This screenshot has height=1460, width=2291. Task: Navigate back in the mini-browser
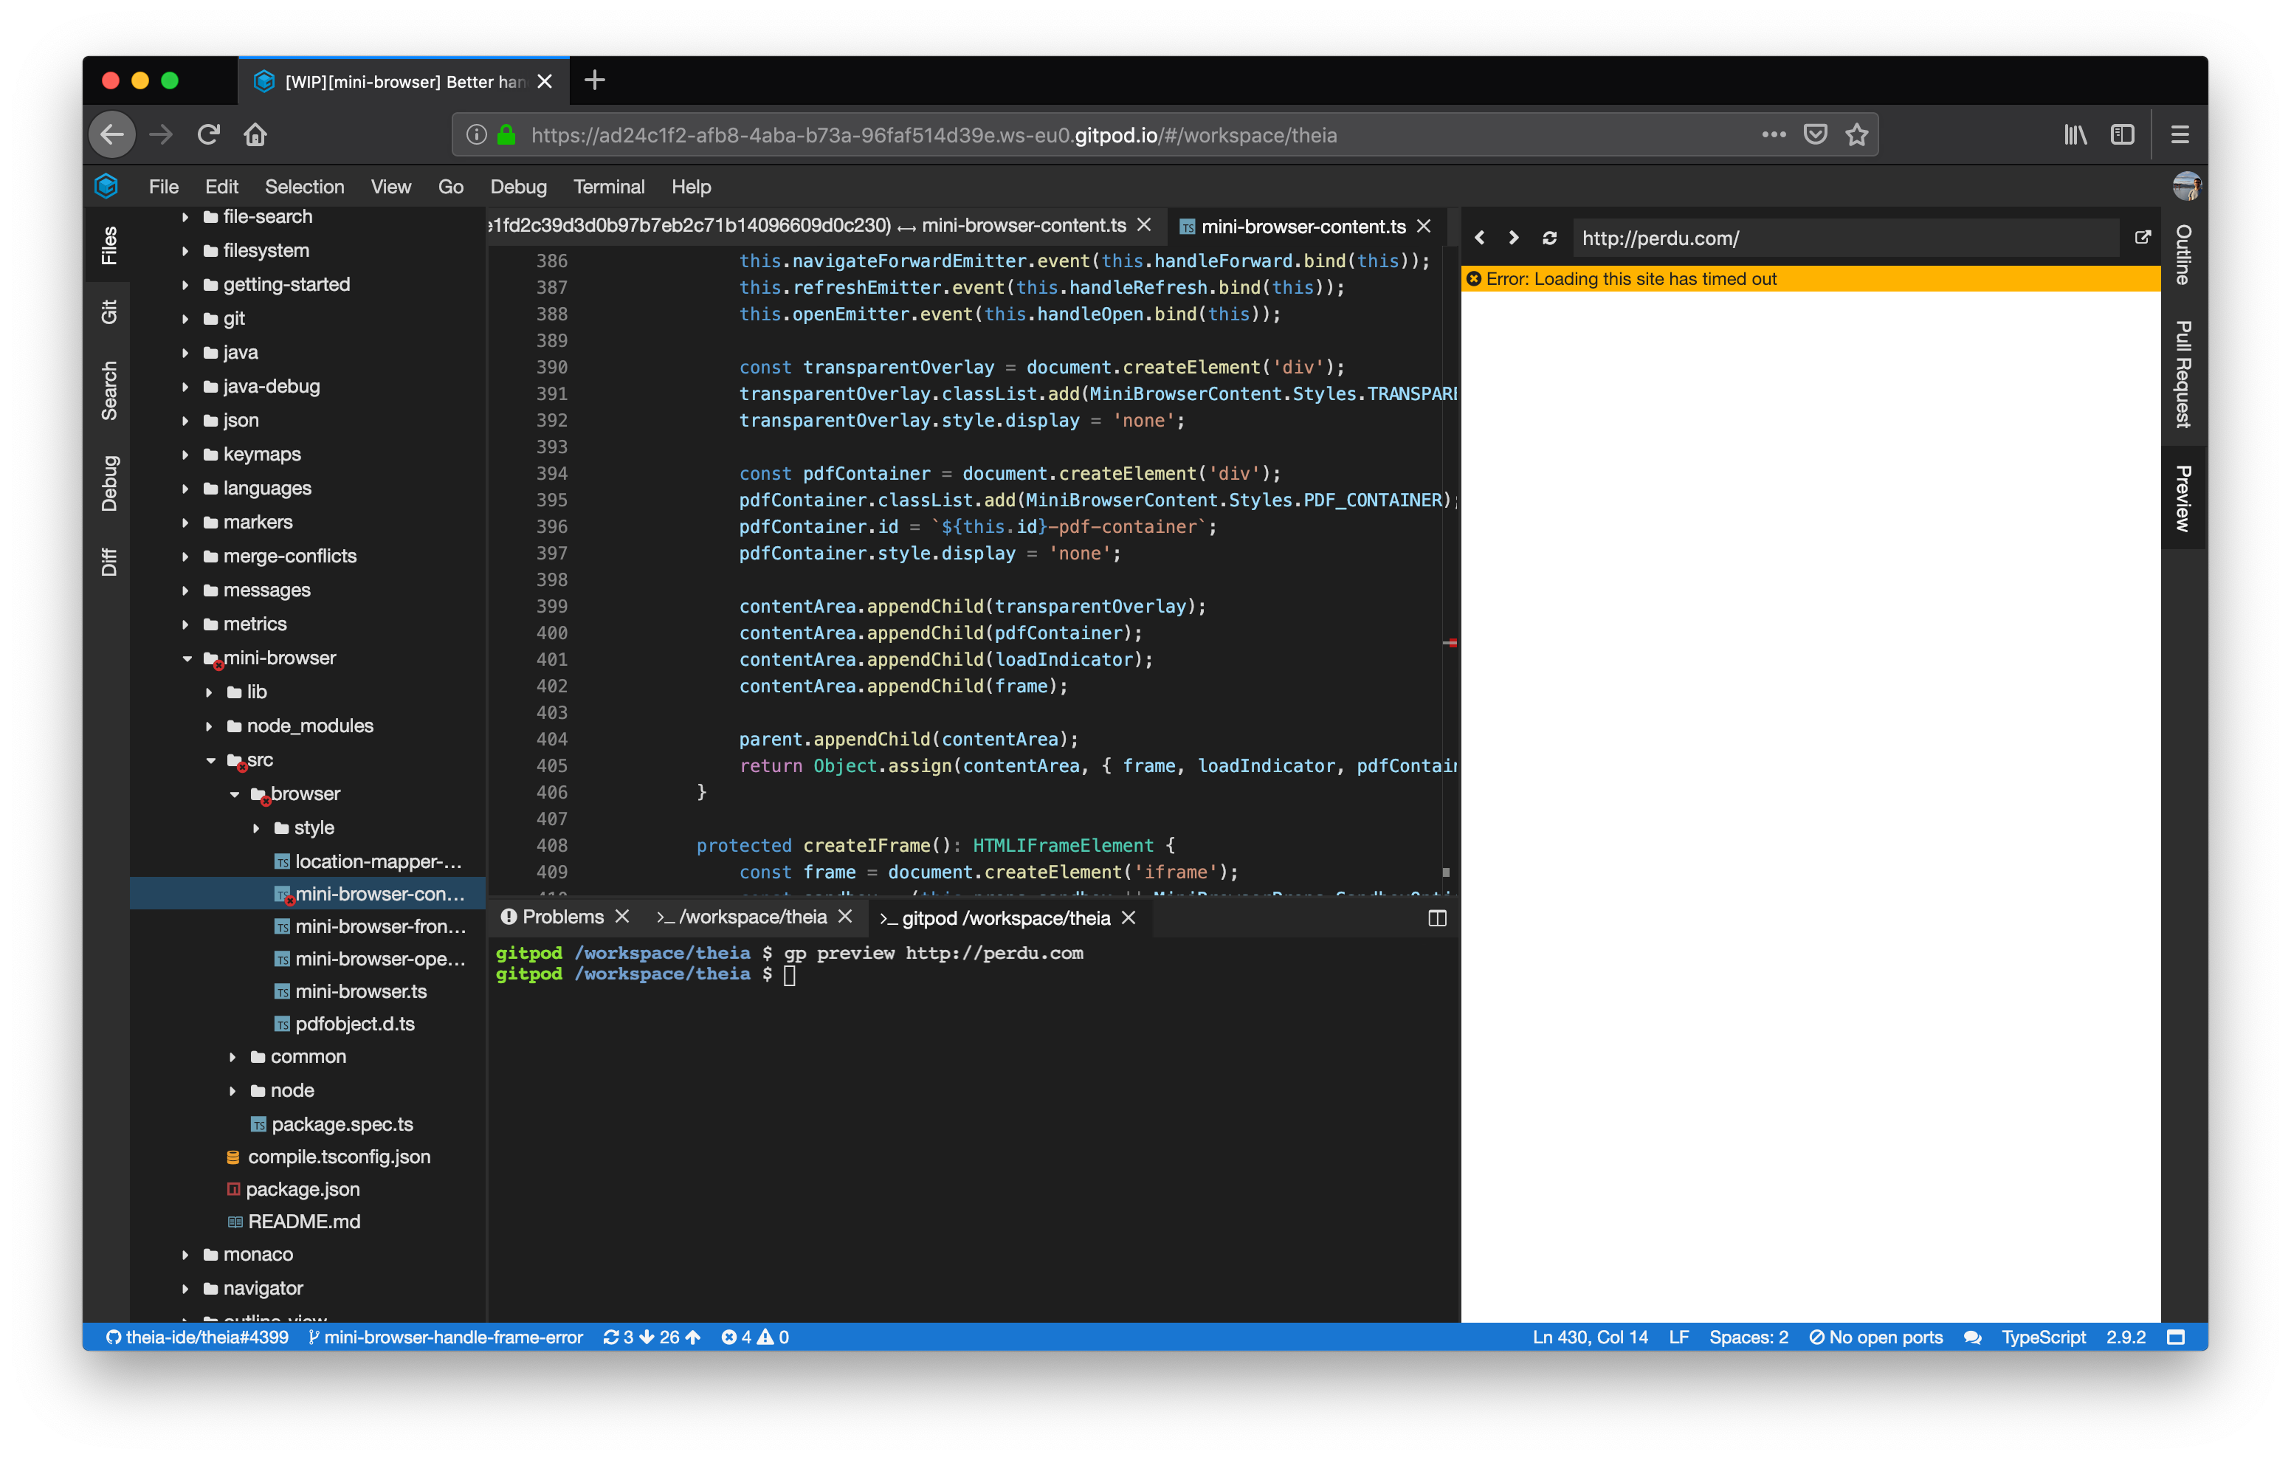point(1481,238)
